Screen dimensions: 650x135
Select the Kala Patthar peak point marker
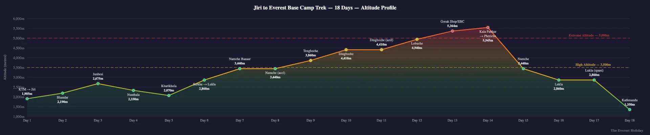(x=488, y=28)
